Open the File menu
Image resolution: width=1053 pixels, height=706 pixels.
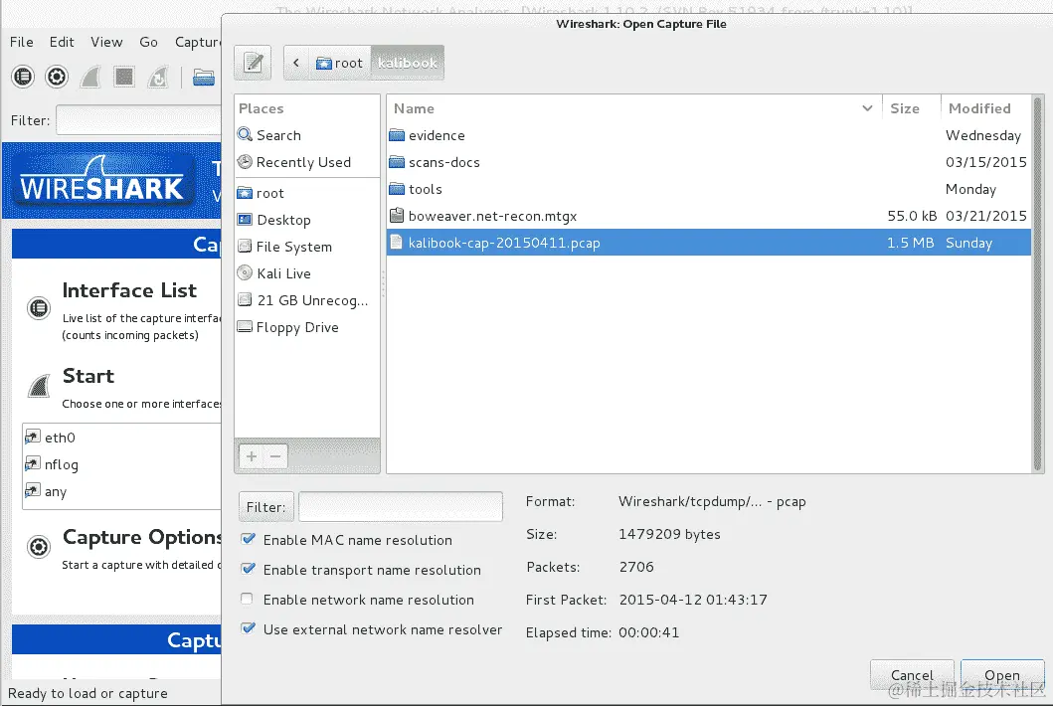coord(22,42)
